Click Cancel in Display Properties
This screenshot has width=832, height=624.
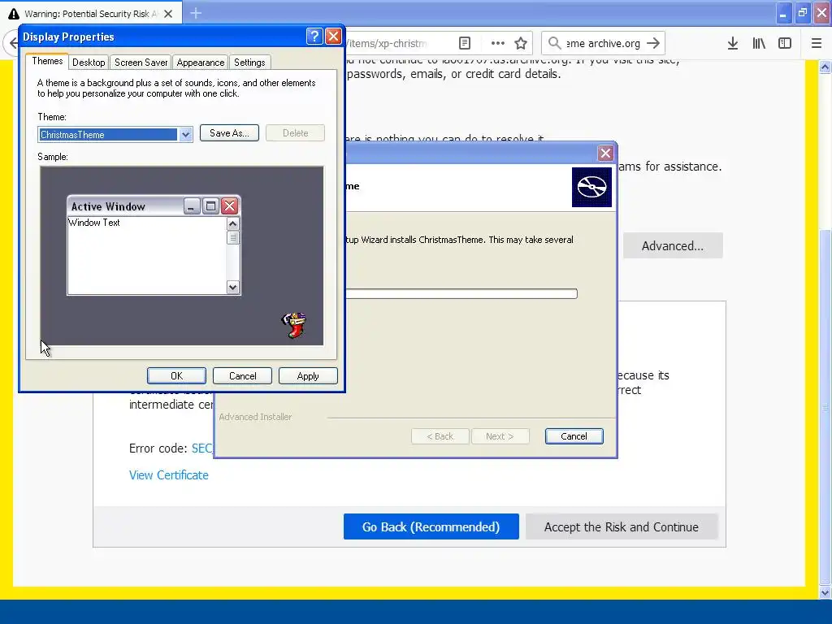coord(242,375)
